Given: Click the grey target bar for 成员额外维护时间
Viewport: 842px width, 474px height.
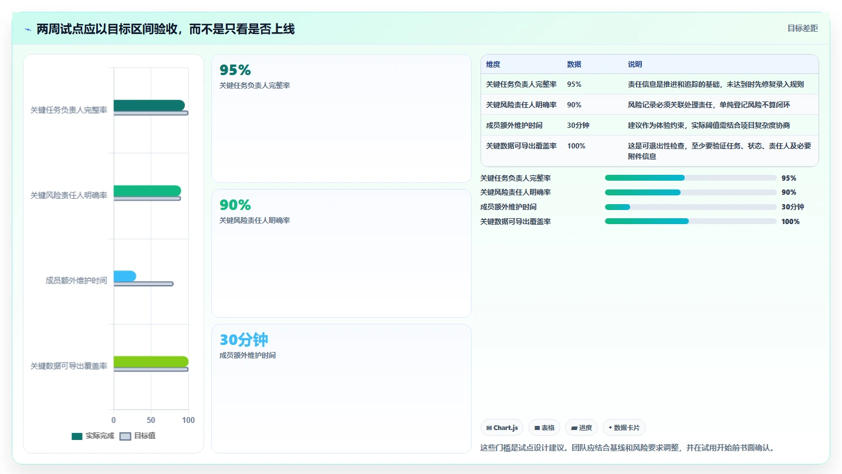Looking at the screenshot, I should pos(143,284).
